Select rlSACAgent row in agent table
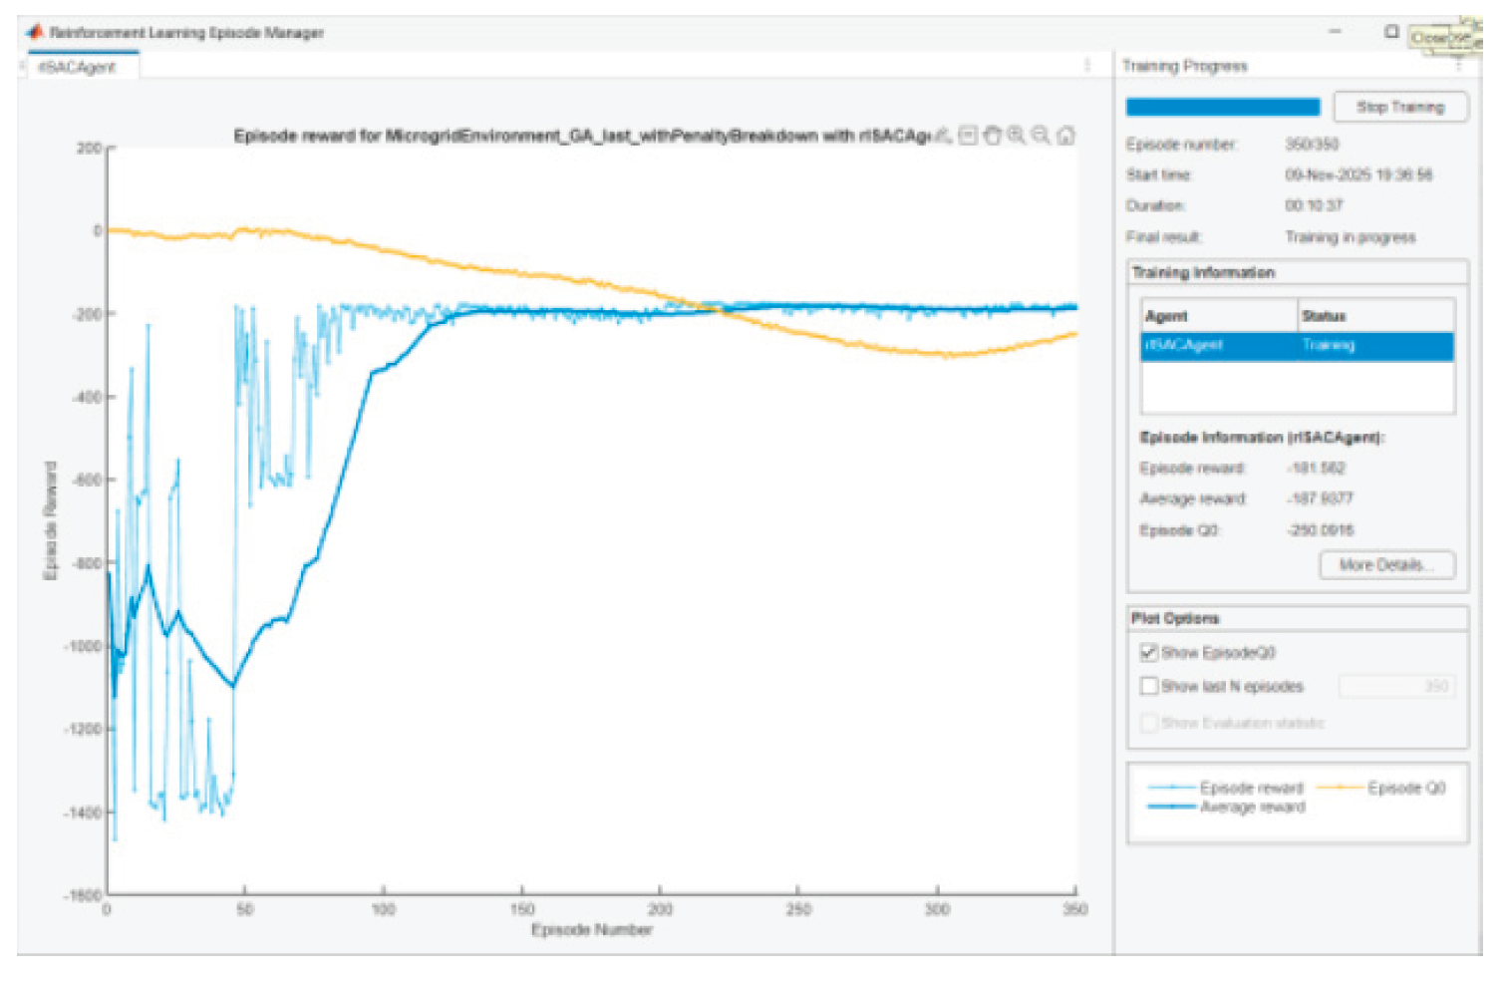Screen dimensions: 1508x981 click(x=1296, y=346)
